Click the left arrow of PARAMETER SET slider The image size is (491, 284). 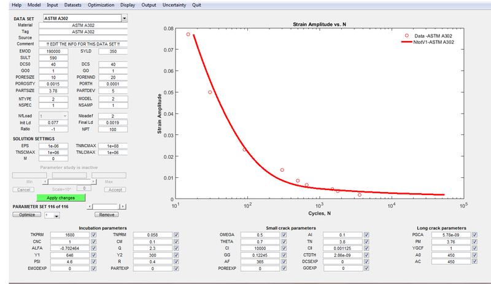coord(90,206)
